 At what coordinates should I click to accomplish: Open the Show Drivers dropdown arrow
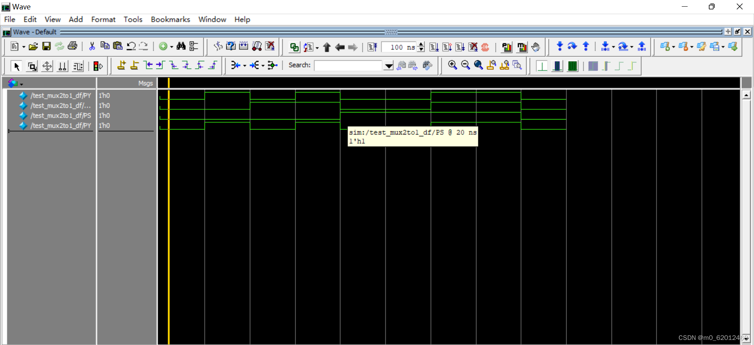pyautogui.click(x=245, y=66)
